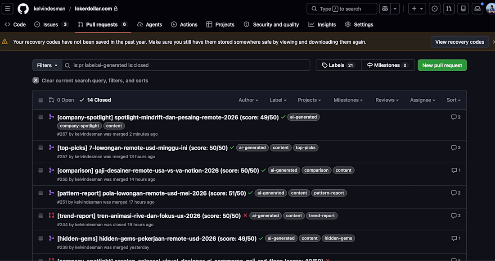Click the New pull request button

442,65
